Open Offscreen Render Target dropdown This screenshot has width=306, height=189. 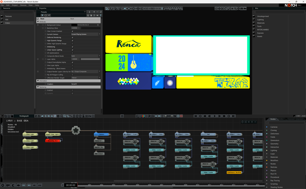86,78
